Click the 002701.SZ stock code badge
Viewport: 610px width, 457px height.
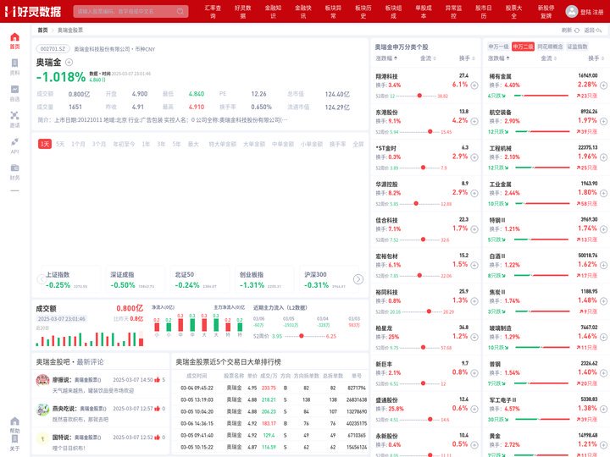(53, 49)
